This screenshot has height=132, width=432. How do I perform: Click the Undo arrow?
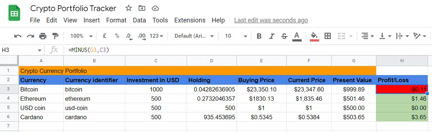click(x=18, y=36)
